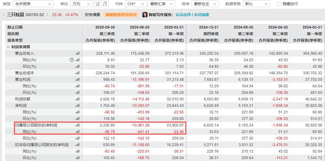Select the 2024-06-30 column header
Viewport: 325px width, 161px height.
tap(278, 27)
